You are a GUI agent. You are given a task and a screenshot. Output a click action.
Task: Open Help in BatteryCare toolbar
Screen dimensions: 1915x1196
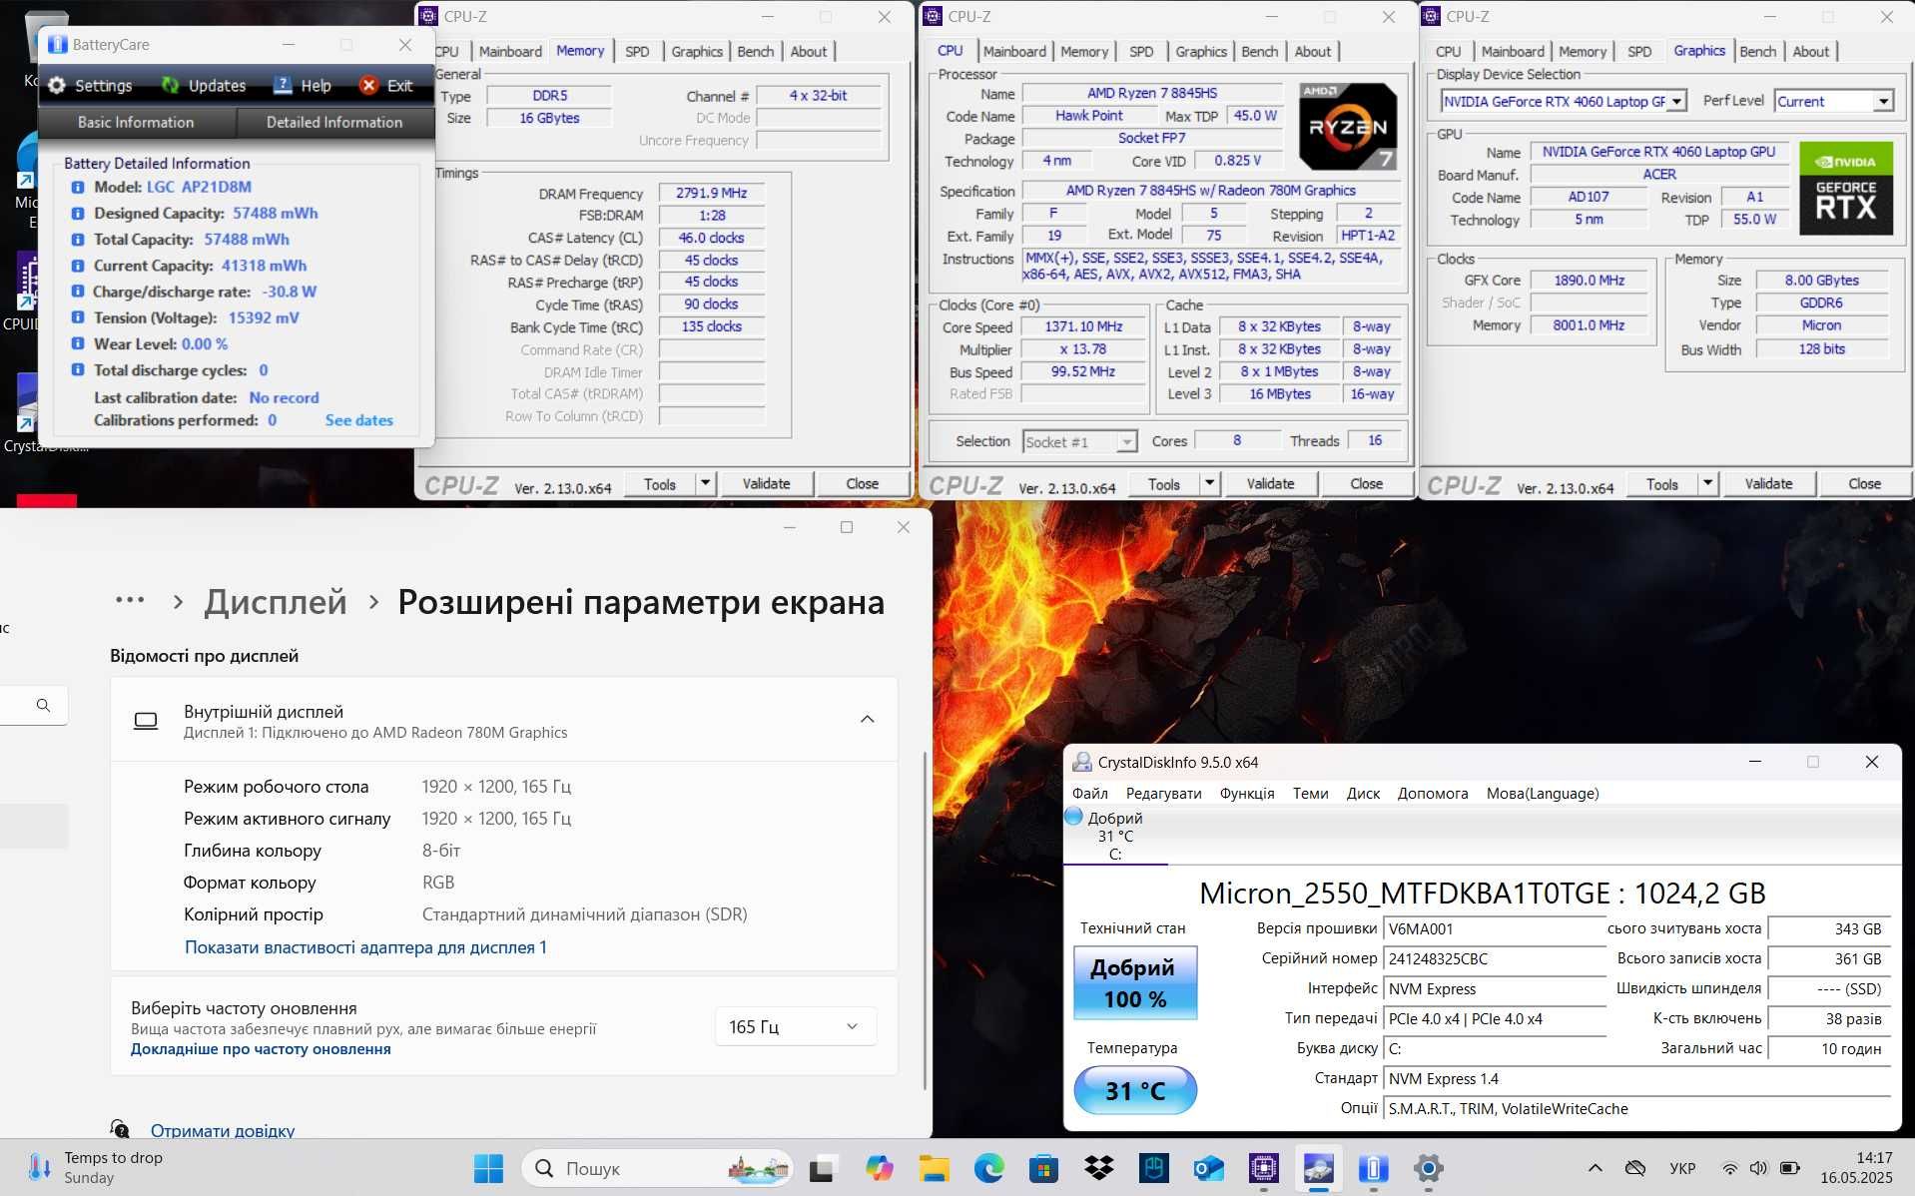pyautogui.click(x=302, y=86)
